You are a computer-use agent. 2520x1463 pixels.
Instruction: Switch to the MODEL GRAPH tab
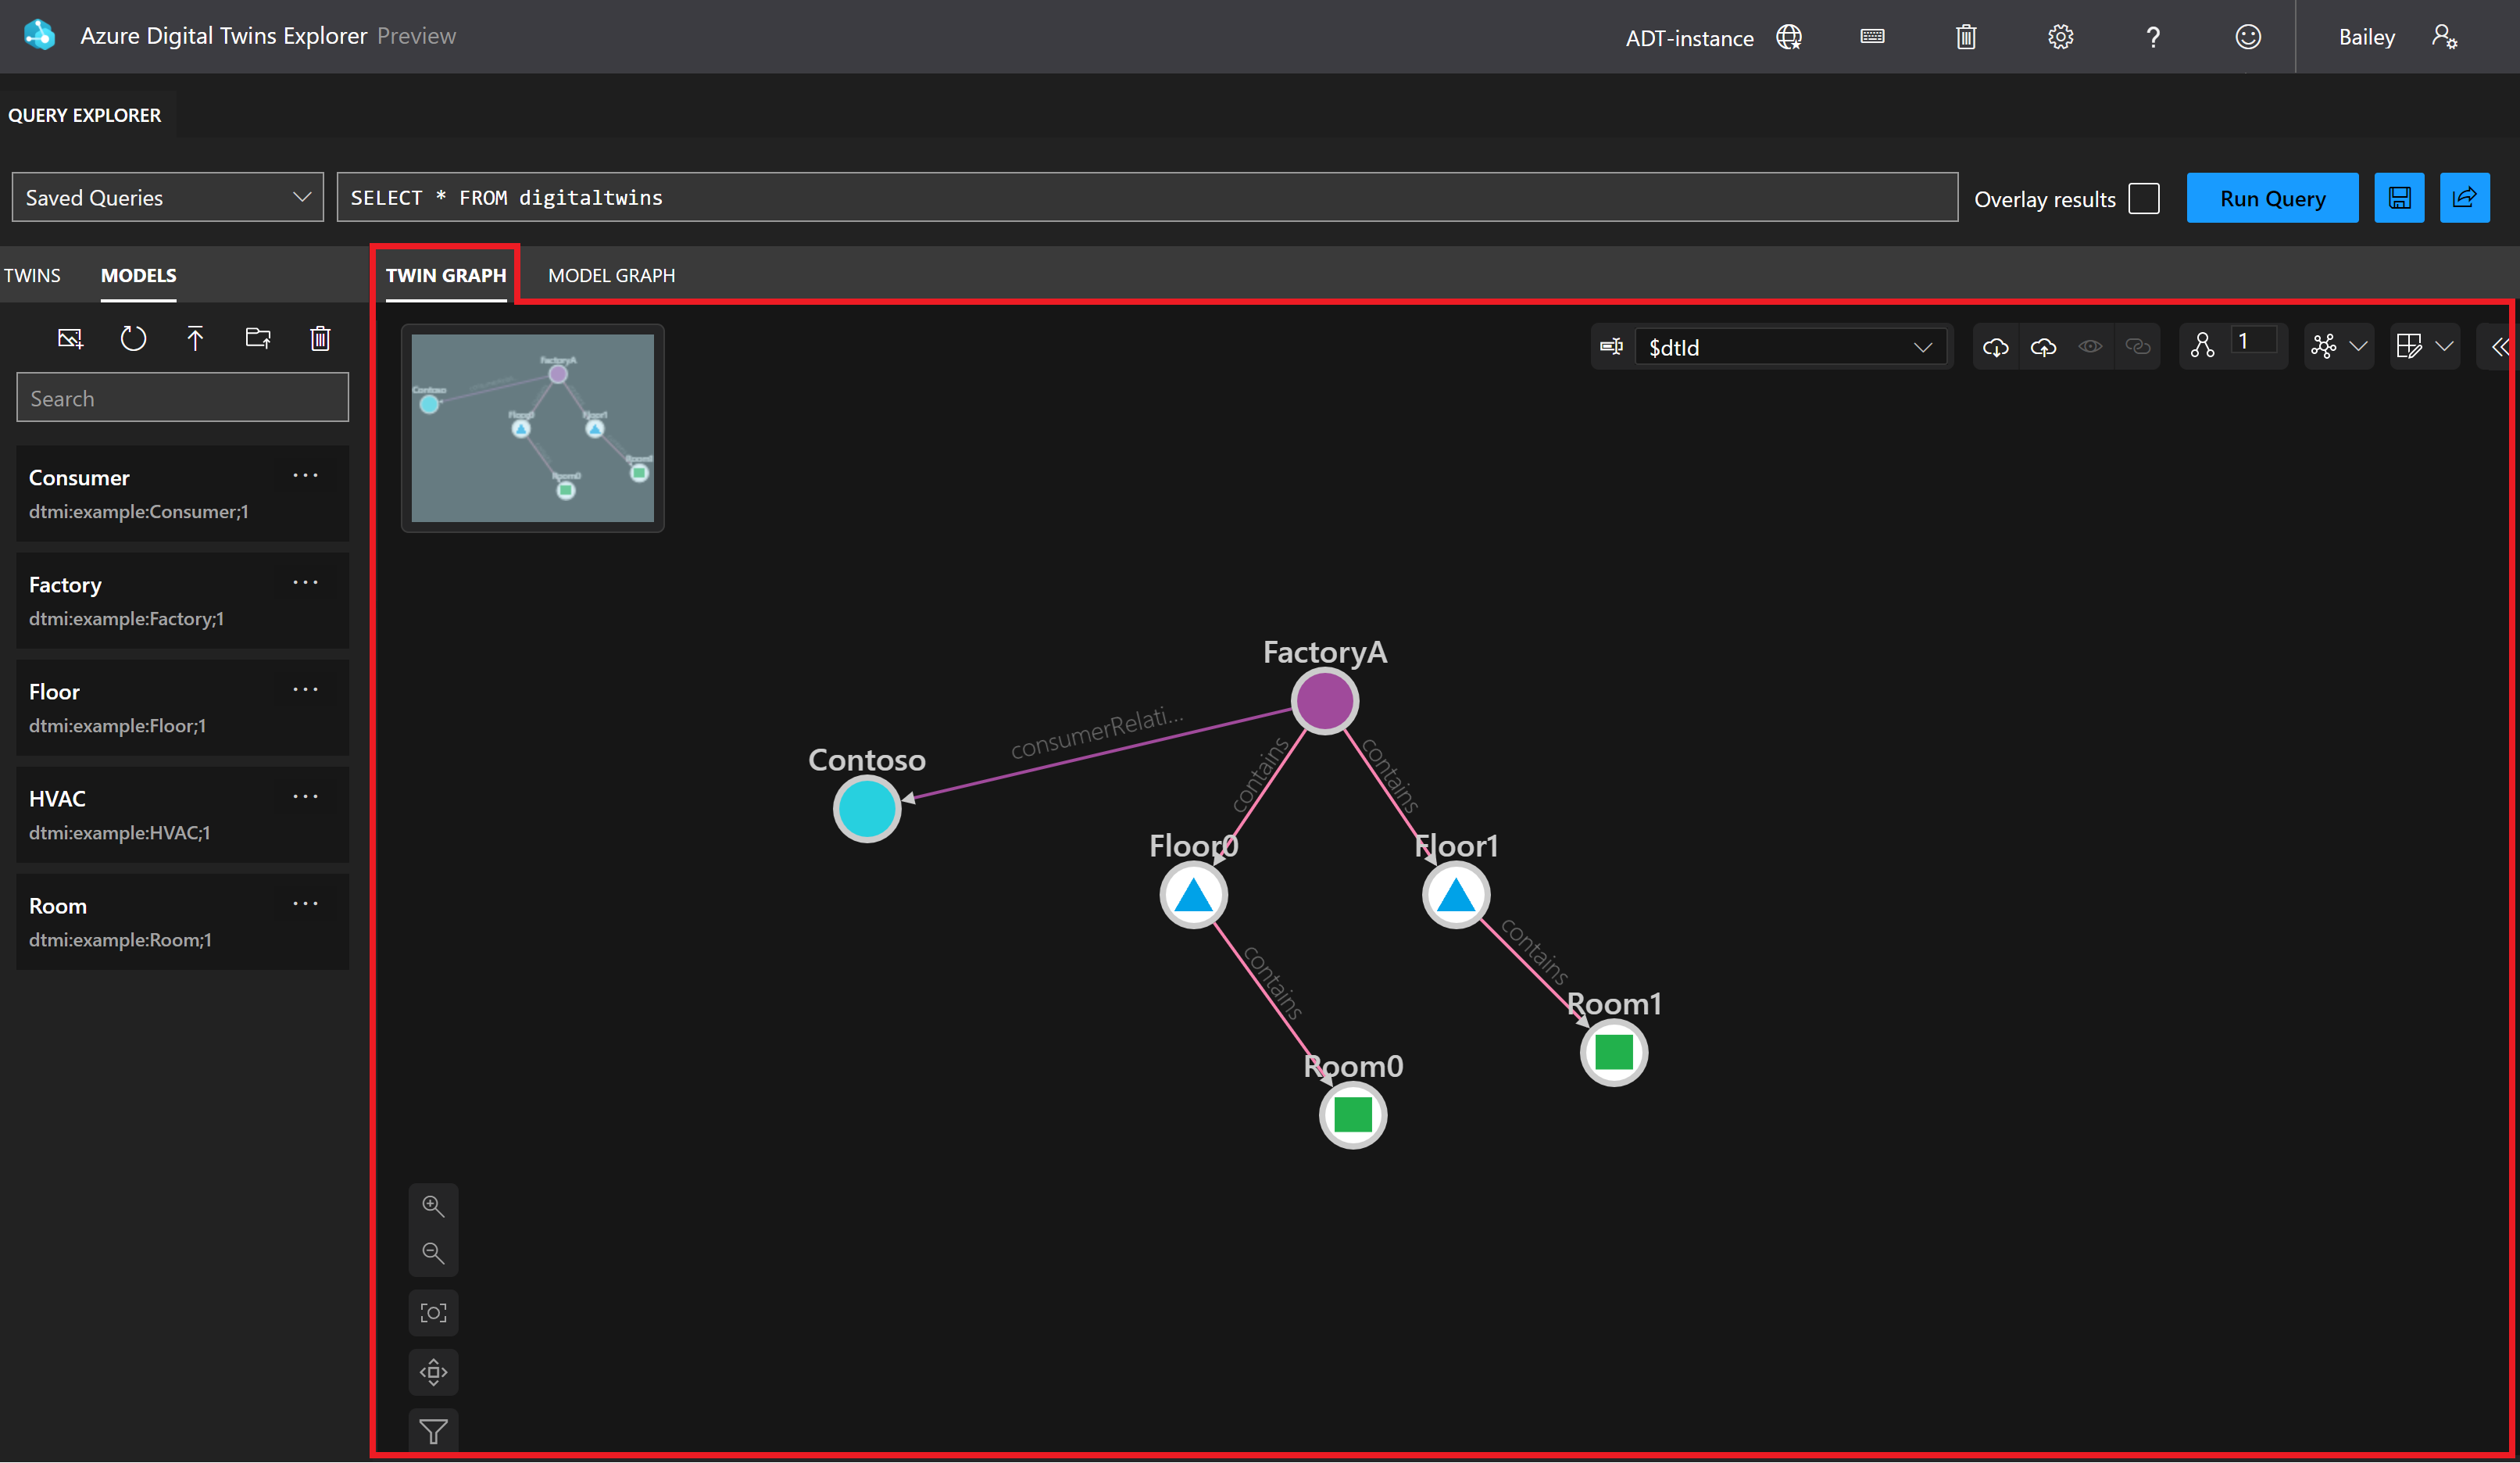click(x=611, y=275)
